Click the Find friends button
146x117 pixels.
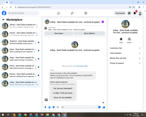click(x=120, y=13)
